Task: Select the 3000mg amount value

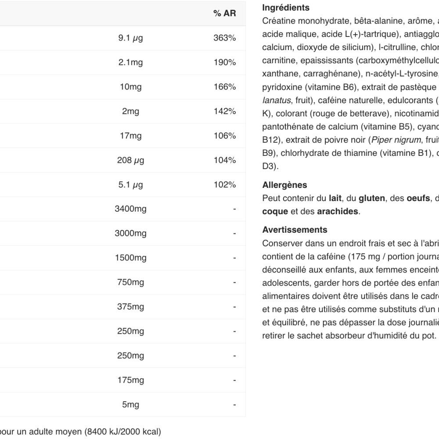Action: (x=130, y=234)
